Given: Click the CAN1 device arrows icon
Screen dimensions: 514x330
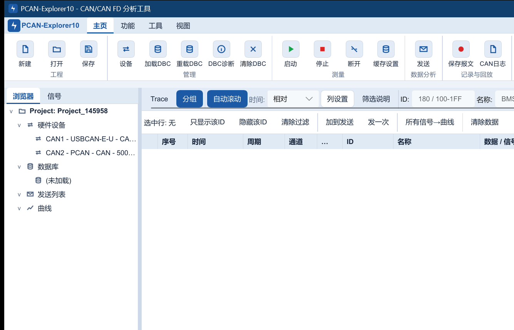Looking at the screenshot, I should click(38, 139).
